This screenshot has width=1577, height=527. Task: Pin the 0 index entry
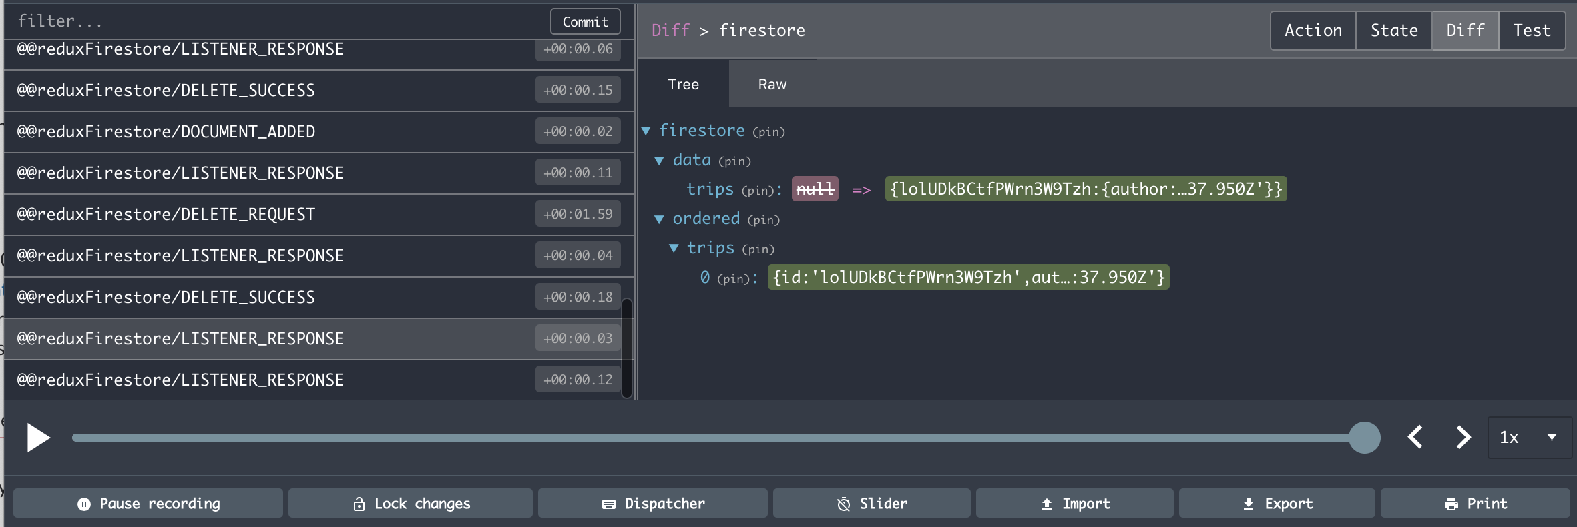734,279
